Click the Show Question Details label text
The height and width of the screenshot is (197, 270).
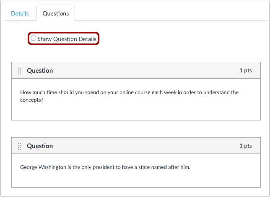(x=67, y=39)
